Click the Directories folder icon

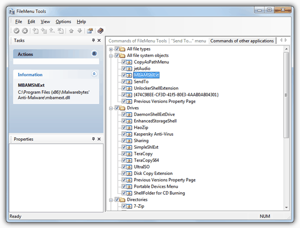click(x=122, y=200)
